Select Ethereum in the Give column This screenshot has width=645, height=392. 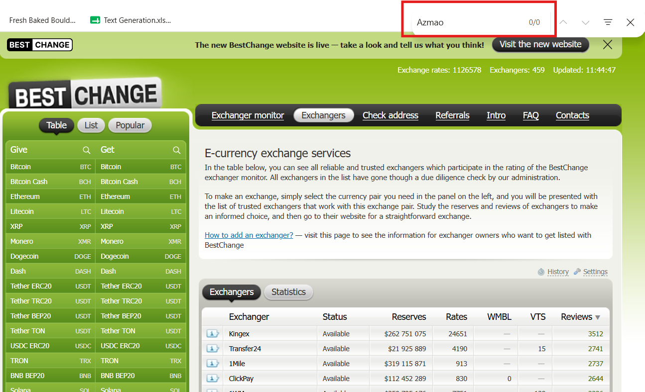(x=51, y=196)
